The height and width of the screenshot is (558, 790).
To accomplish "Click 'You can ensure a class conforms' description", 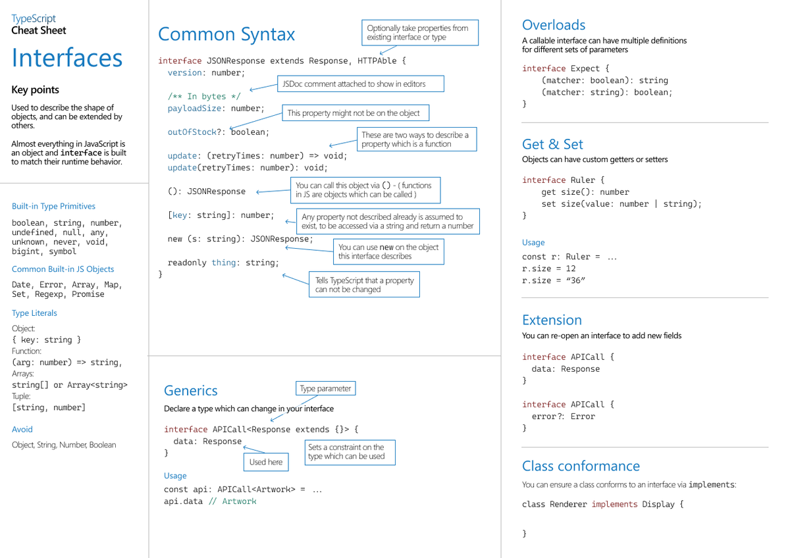I will click(629, 485).
